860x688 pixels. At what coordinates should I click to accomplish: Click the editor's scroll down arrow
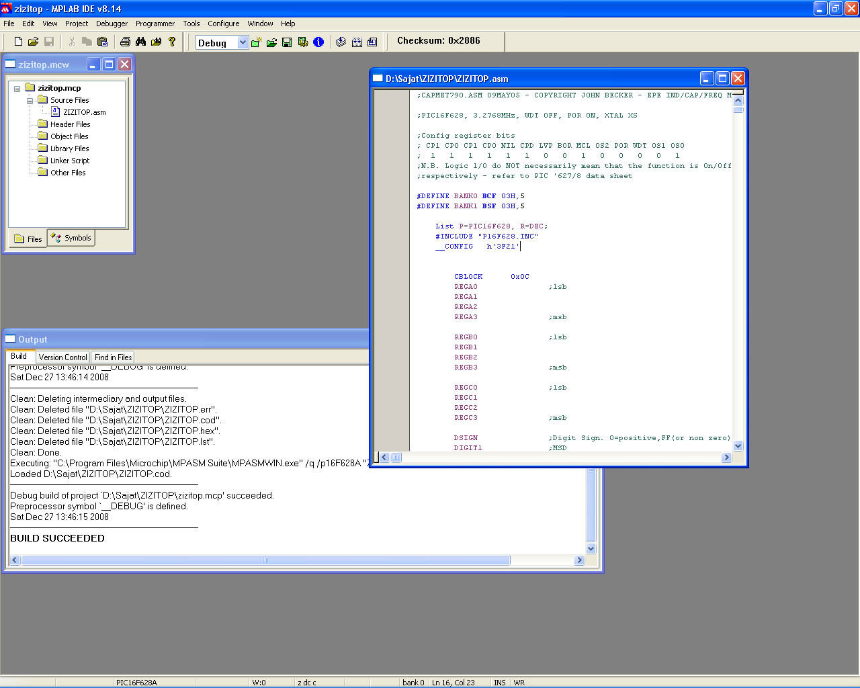pyautogui.click(x=738, y=445)
